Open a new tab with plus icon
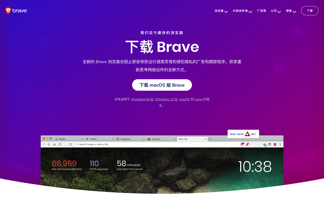This screenshot has width=324, height=202. point(210,139)
